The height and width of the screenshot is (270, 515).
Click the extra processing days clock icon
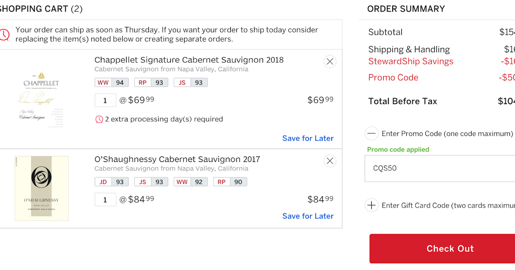tap(99, 119)
